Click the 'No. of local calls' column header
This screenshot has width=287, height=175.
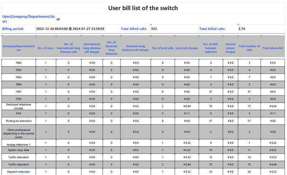point(163,48)
